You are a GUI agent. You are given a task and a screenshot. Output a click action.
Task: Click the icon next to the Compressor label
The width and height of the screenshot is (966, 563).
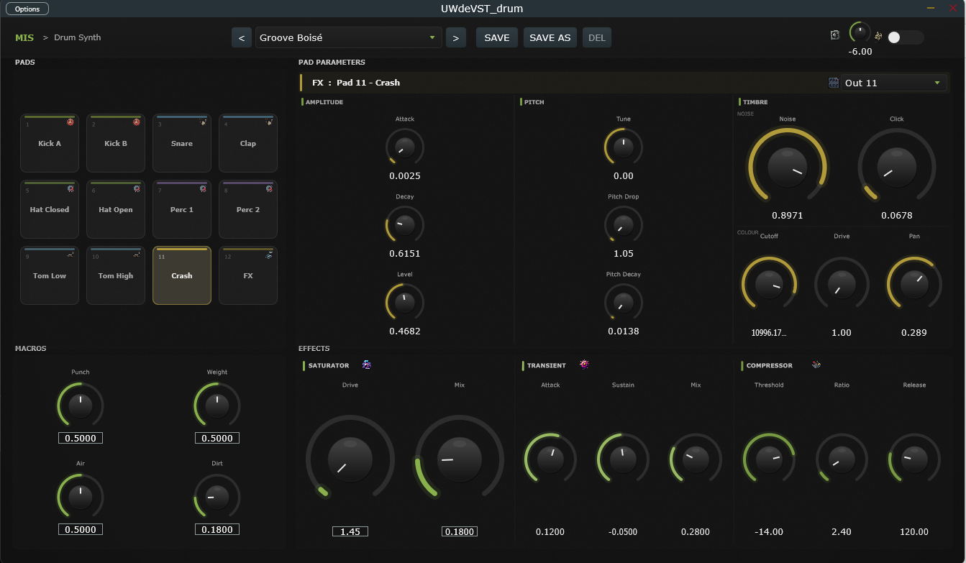(x=816, y=365)
